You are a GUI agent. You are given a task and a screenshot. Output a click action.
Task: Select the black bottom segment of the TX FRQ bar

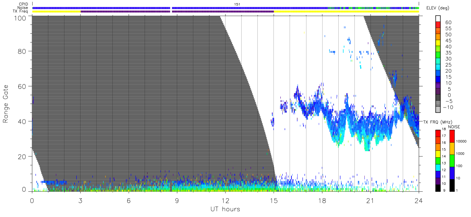click(x=438, y=187)
